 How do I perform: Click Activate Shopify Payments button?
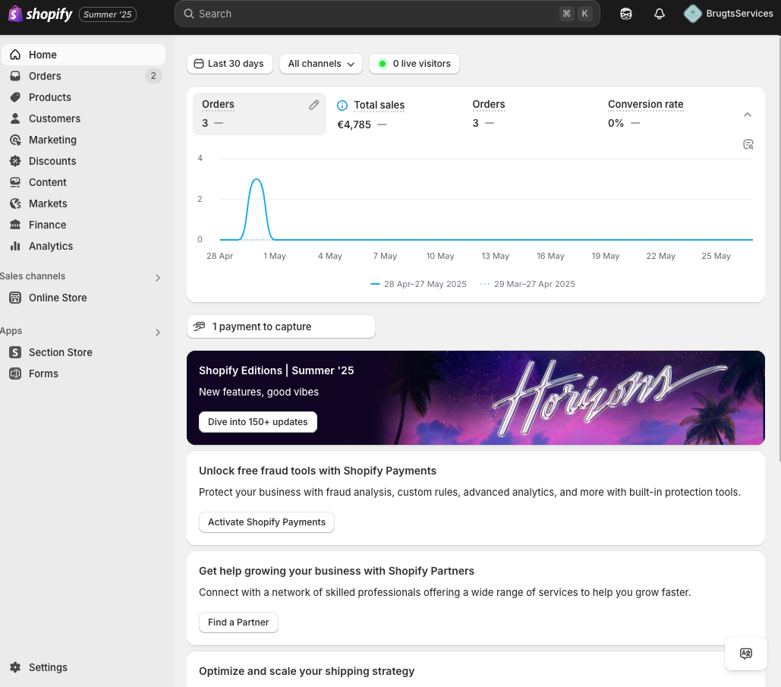tap(266, 522)
